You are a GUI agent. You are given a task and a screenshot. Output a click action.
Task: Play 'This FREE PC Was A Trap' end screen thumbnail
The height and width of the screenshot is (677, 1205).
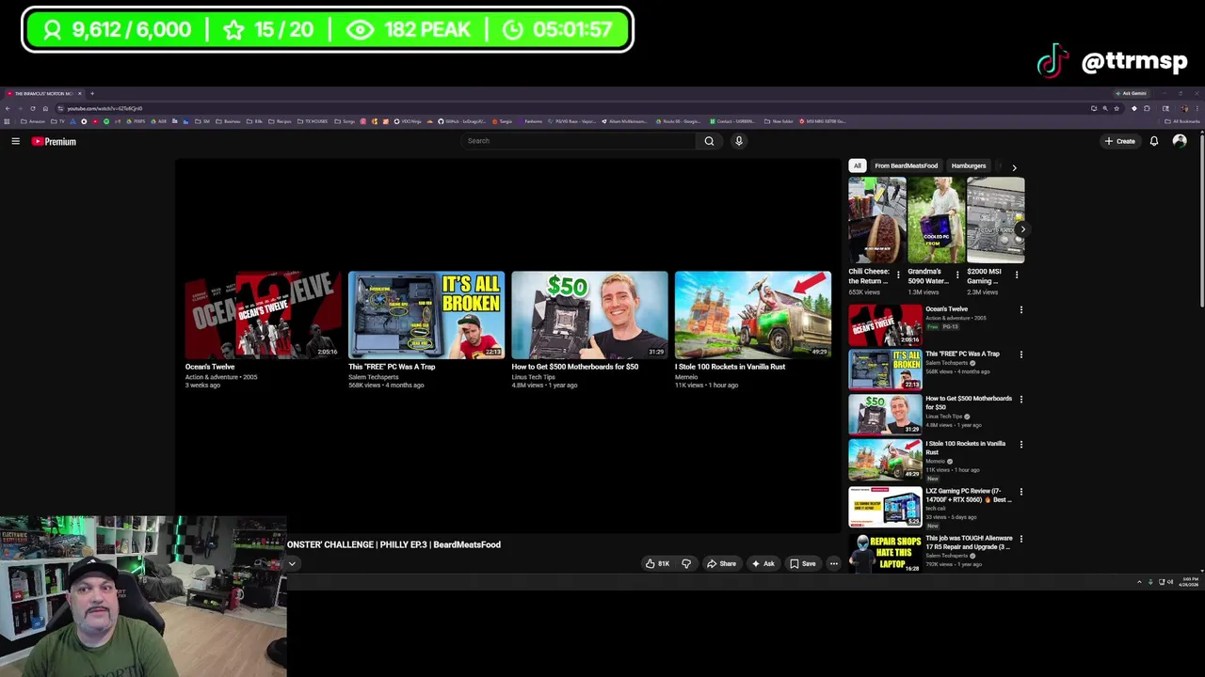pos(426,315)
